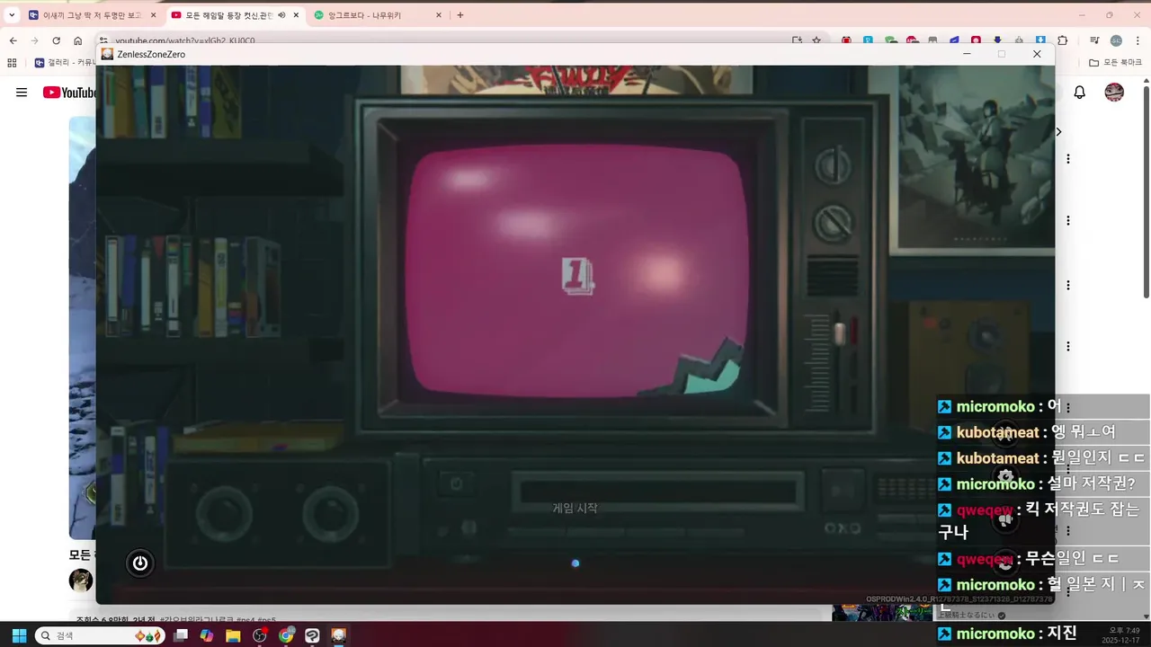Open the 모든 북마크 folder
The width and height of the screenshot is (1151, 647).
[x=1115, y=63]
